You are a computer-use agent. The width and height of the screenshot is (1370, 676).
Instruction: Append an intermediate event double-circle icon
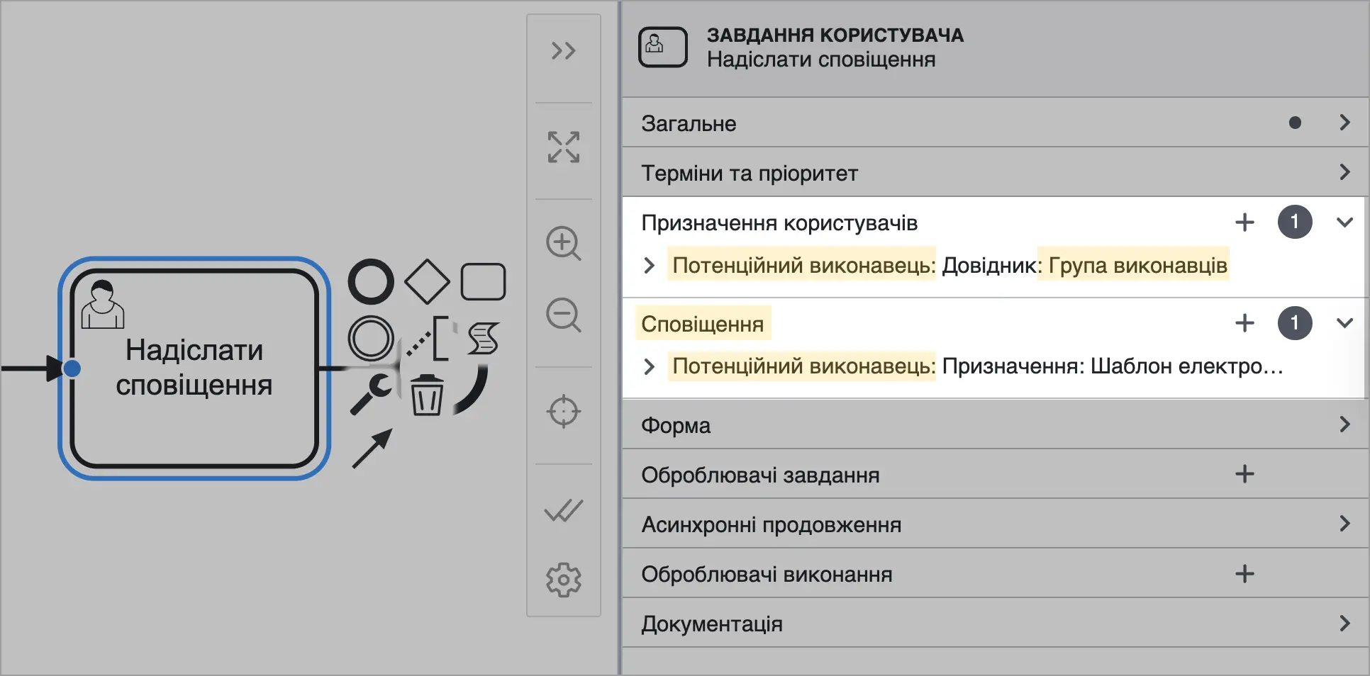[x=371, y=338]
